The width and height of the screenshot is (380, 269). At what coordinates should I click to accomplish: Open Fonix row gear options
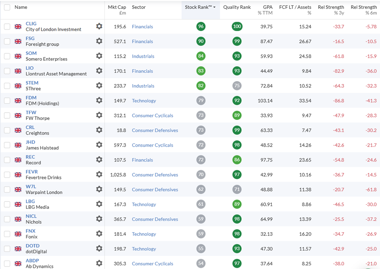(x=99, y=233)
